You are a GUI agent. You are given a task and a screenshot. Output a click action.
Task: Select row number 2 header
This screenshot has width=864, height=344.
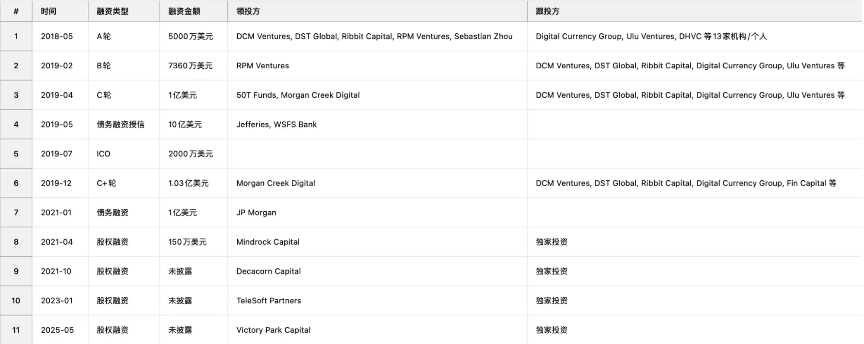(16, 66)
